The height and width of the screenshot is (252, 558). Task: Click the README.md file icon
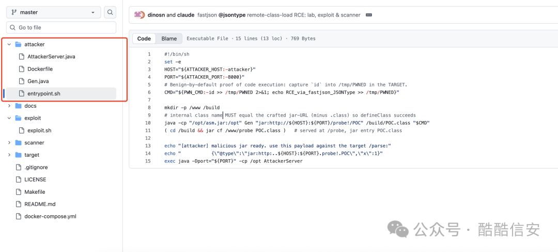tap(18, 204)
